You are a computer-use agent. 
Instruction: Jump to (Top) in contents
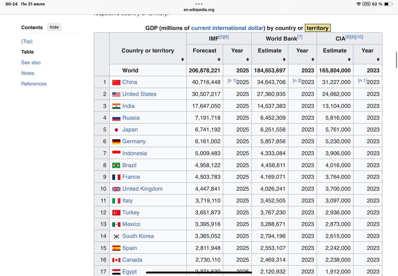coord(27,41)
